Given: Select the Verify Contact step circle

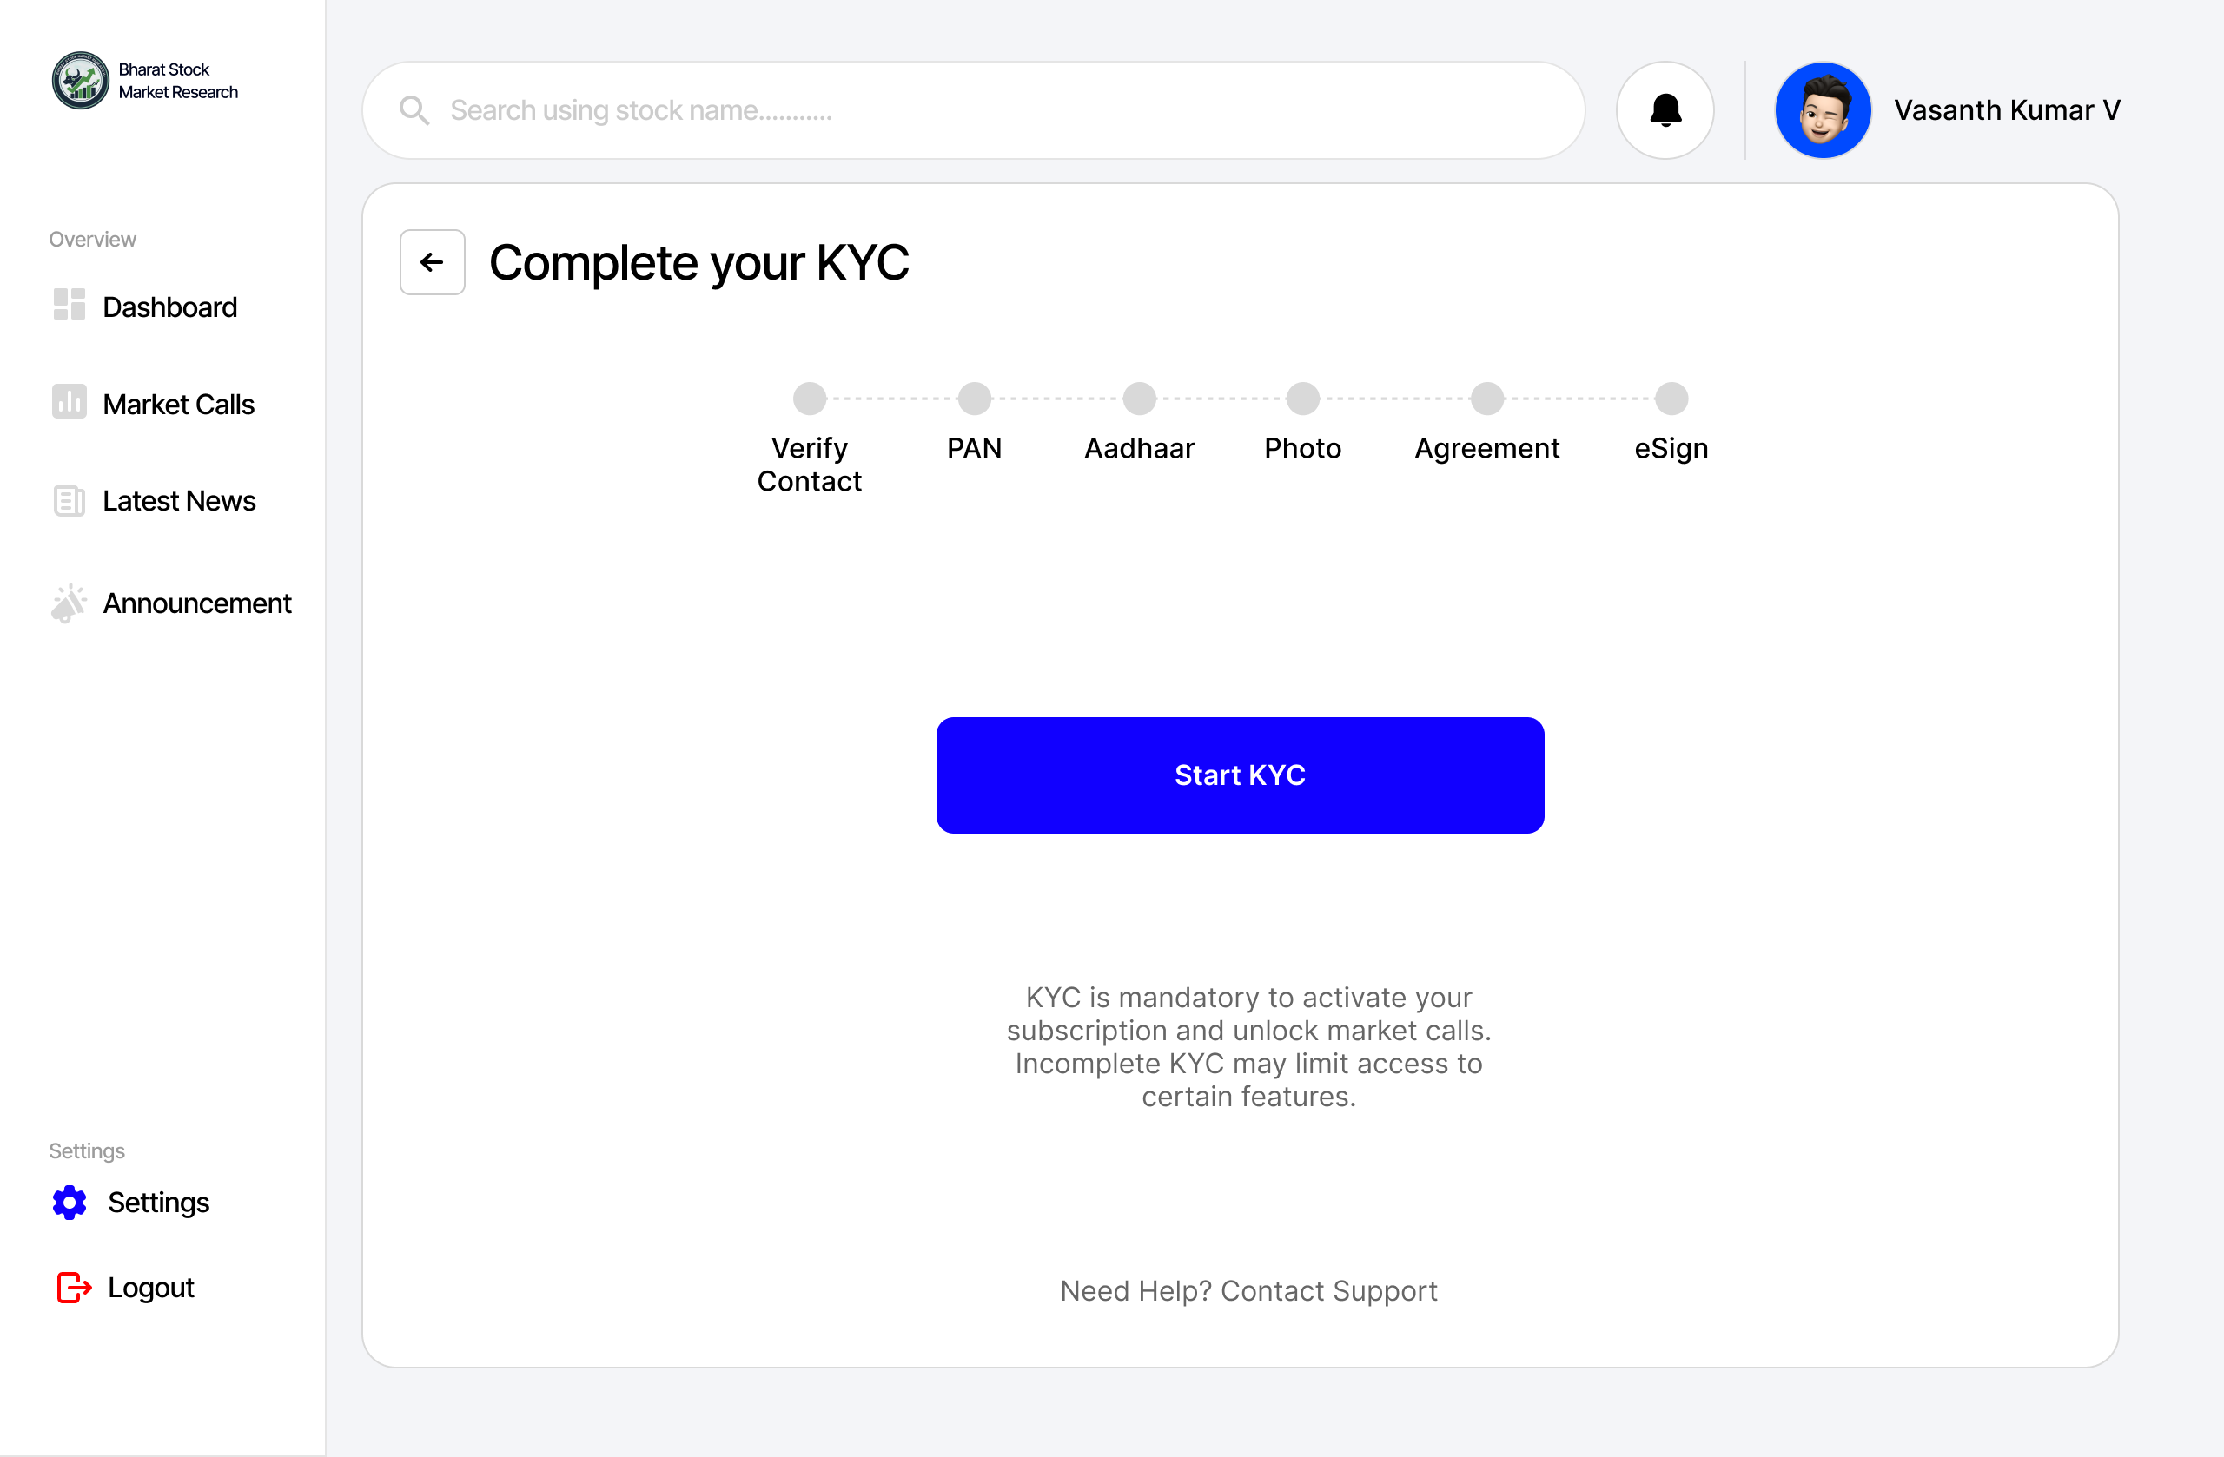Looking at the screenshot, I should click(x=809, y=399).
